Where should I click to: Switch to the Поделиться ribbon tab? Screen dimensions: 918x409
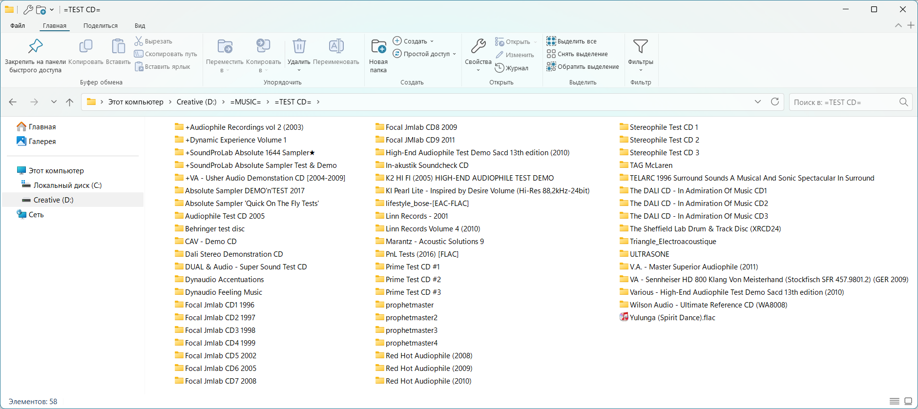(x=101, y=25)
